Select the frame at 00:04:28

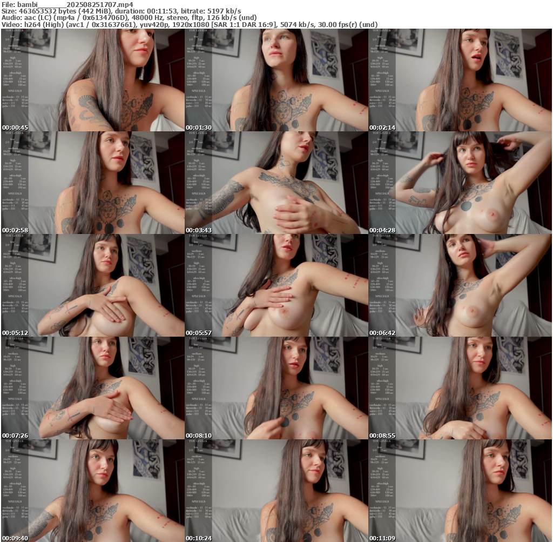pos(460,183)
